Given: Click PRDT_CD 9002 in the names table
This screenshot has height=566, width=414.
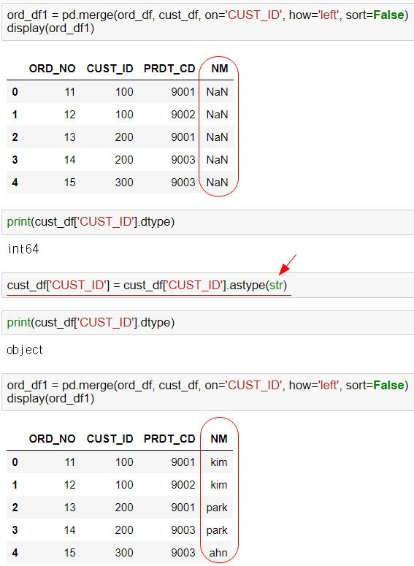Looking at the screenshot, I should pyautogui.click(x=183, y=485).
